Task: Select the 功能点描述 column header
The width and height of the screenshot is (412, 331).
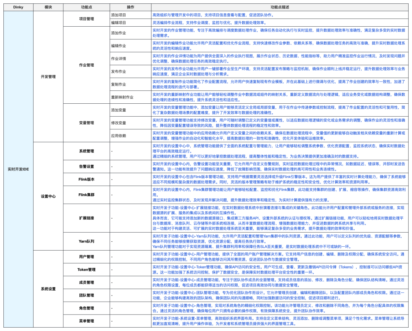Action: tap(280, 7)
